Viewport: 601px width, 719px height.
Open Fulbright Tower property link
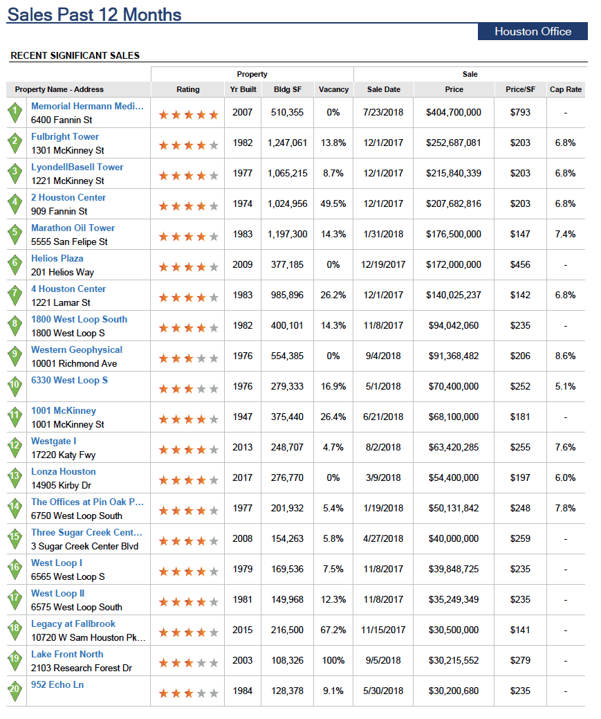[65, 136]
